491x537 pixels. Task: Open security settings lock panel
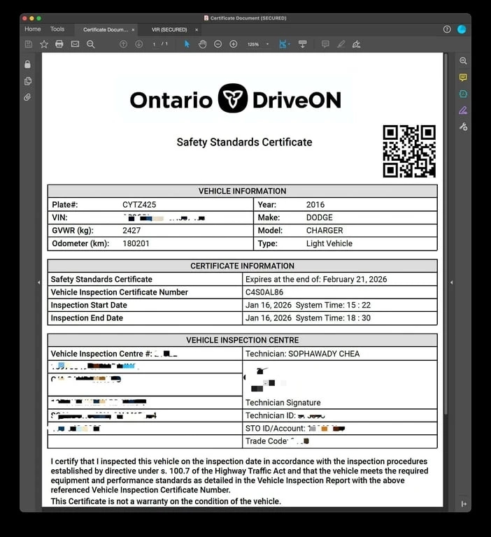click(x=27, y=64)
